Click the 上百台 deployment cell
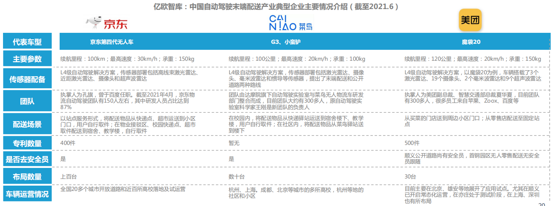The image size is (551, 206). pos(68,177)
